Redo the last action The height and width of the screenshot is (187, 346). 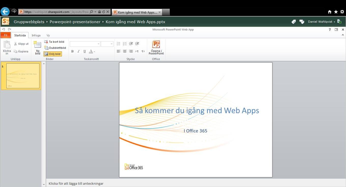(x=9, y=30)
